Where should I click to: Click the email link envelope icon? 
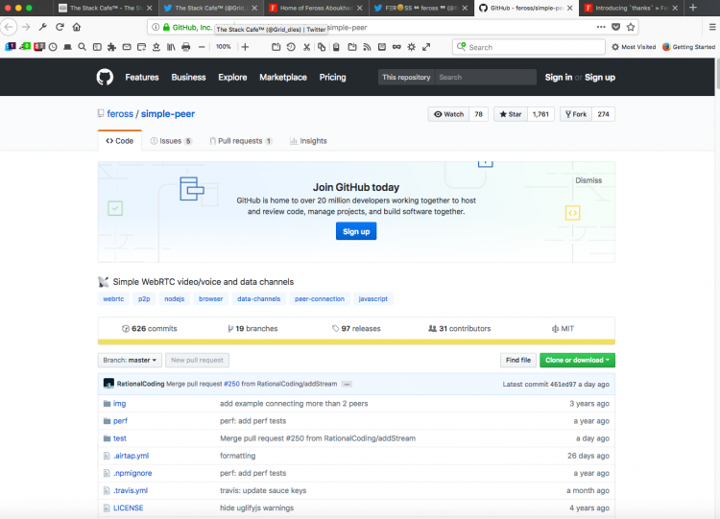pyautogui.click(x=127, y=47)
